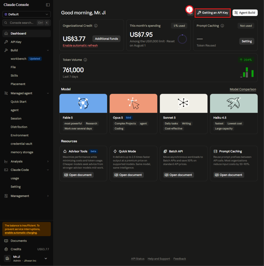Click the Token Volume info icon
The width and height of the screenshot is (264, 266).
85,60
